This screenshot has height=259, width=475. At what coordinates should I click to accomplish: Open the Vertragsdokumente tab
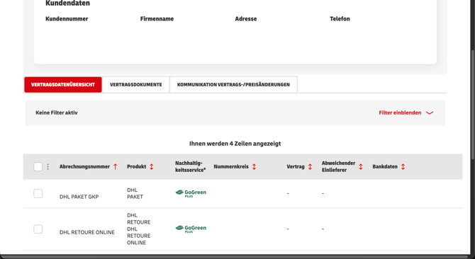point(135,85)
